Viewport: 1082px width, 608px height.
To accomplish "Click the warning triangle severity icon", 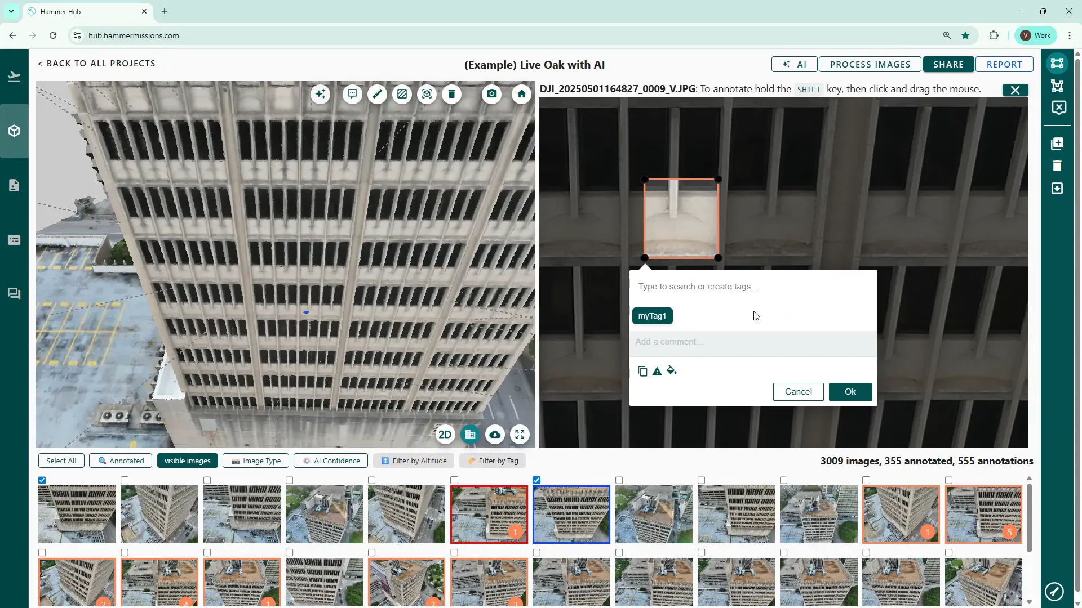I will coord(657,372).
